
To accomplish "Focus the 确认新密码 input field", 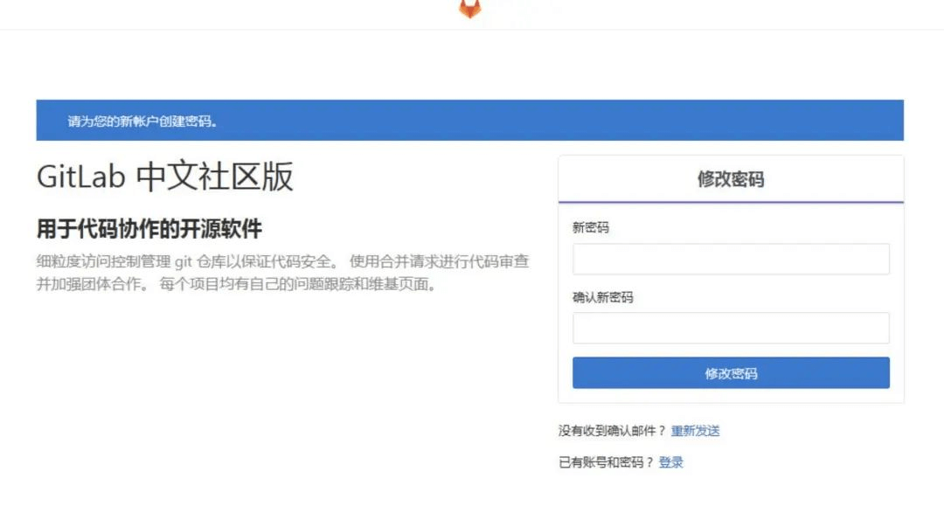I will point(731,328).
